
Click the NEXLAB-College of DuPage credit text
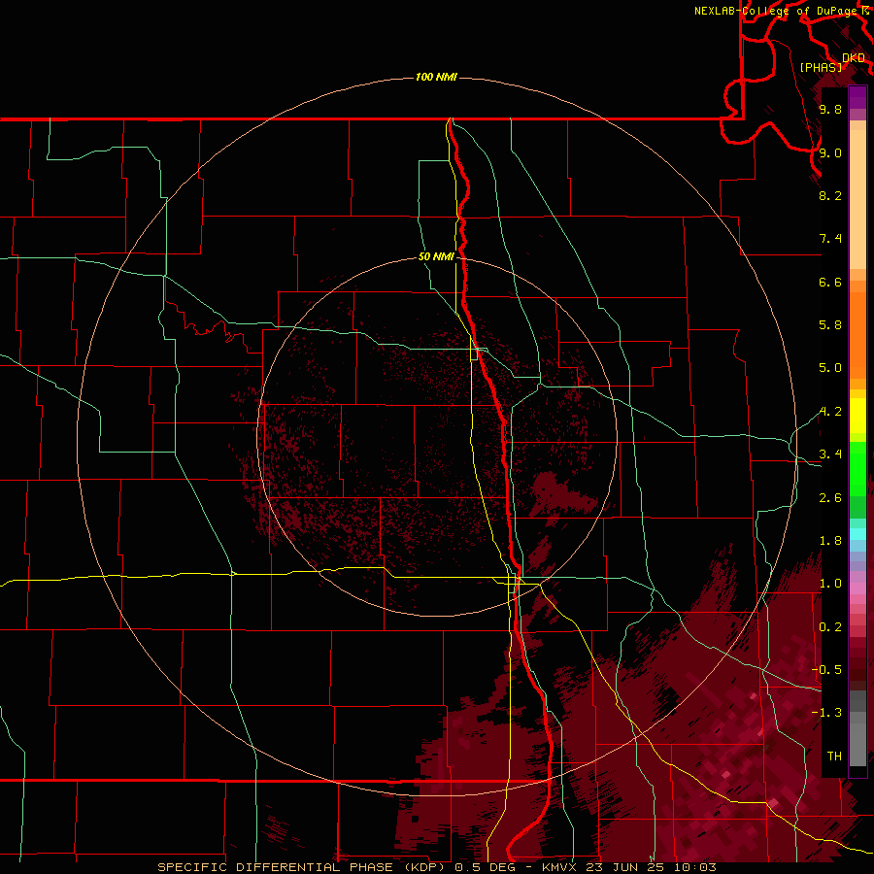777,11
